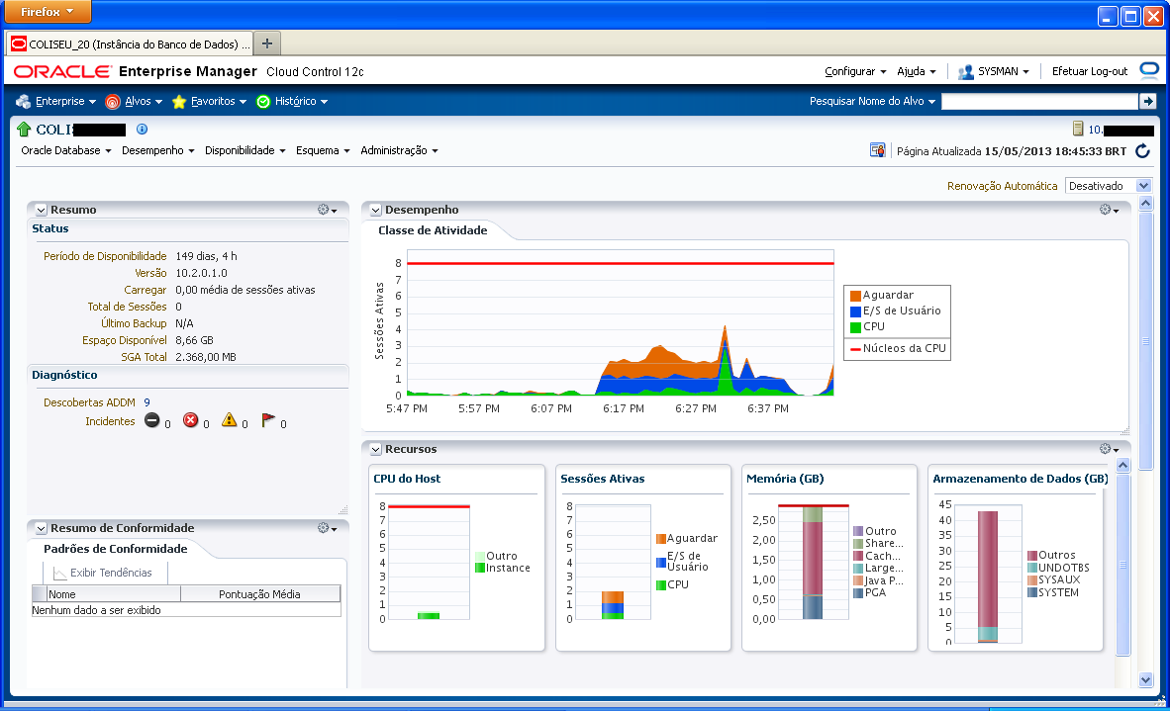
Task: Click the green up status arrow icon
Action: [x=24, y=129]
